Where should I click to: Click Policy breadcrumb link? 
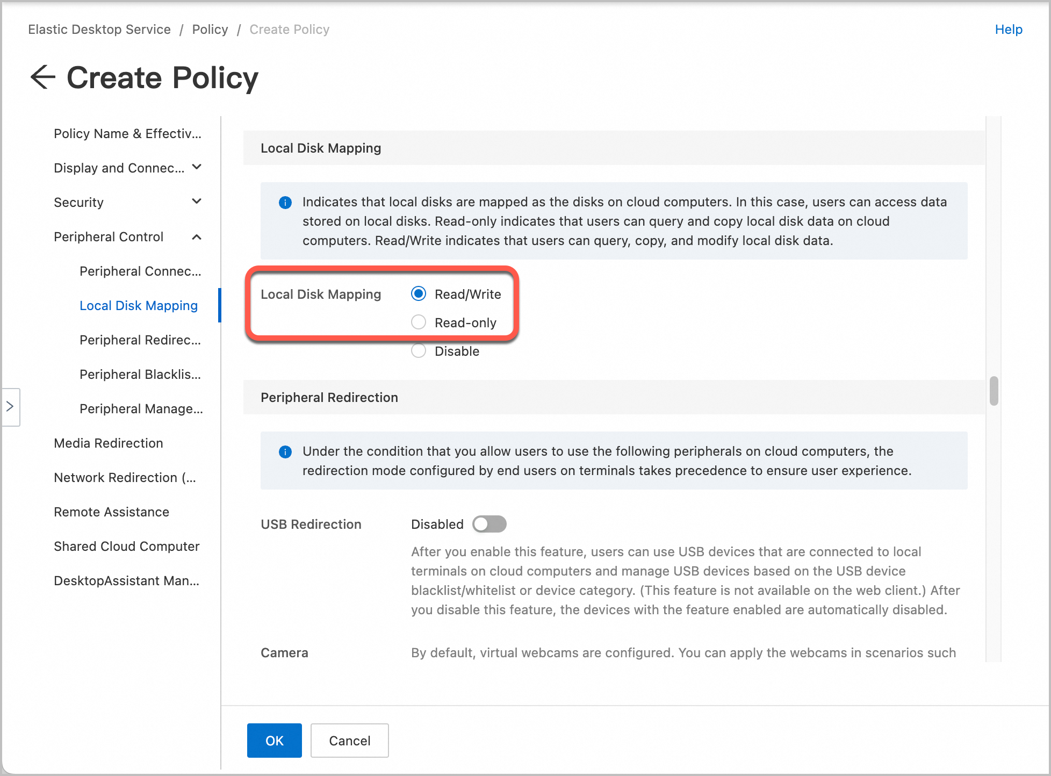click(x=210, y=30)
